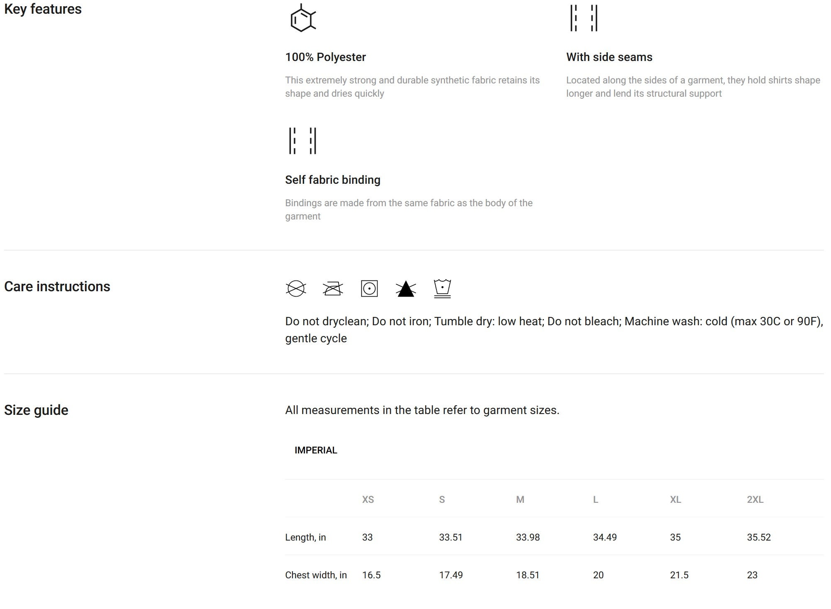This screenshot has height=609, width=831.
Task: Click the With side seams heading
Action: [x=609, y=57]
